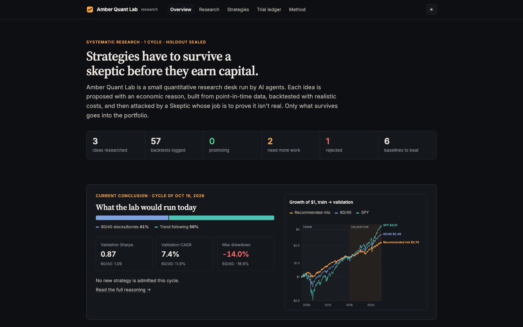The height and width of the screenshot is (327, 523).
Task: Click No new strategy is admitted text
Action: (x=137, y=281)
